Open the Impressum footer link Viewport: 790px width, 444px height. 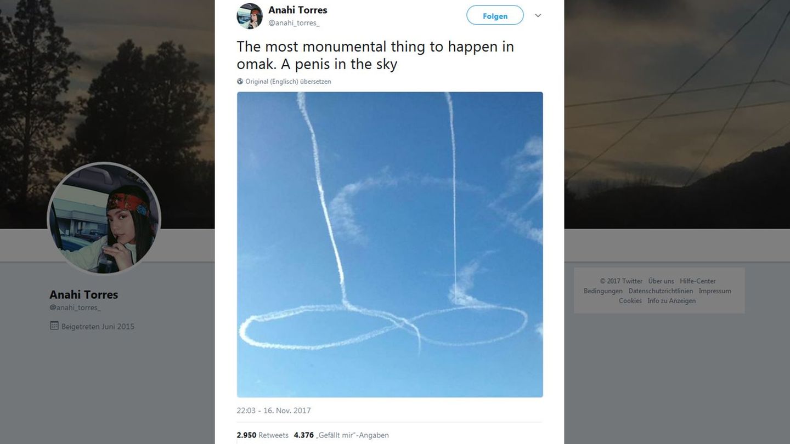click(x=715, y=291)
